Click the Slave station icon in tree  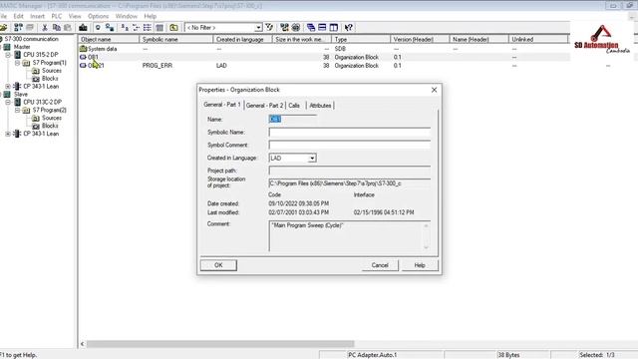[7, 94]
